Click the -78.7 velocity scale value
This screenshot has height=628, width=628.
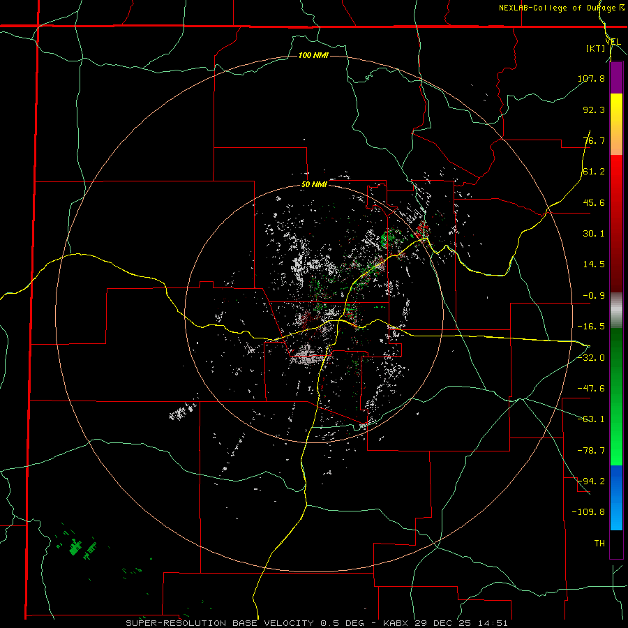click(591, 451)
